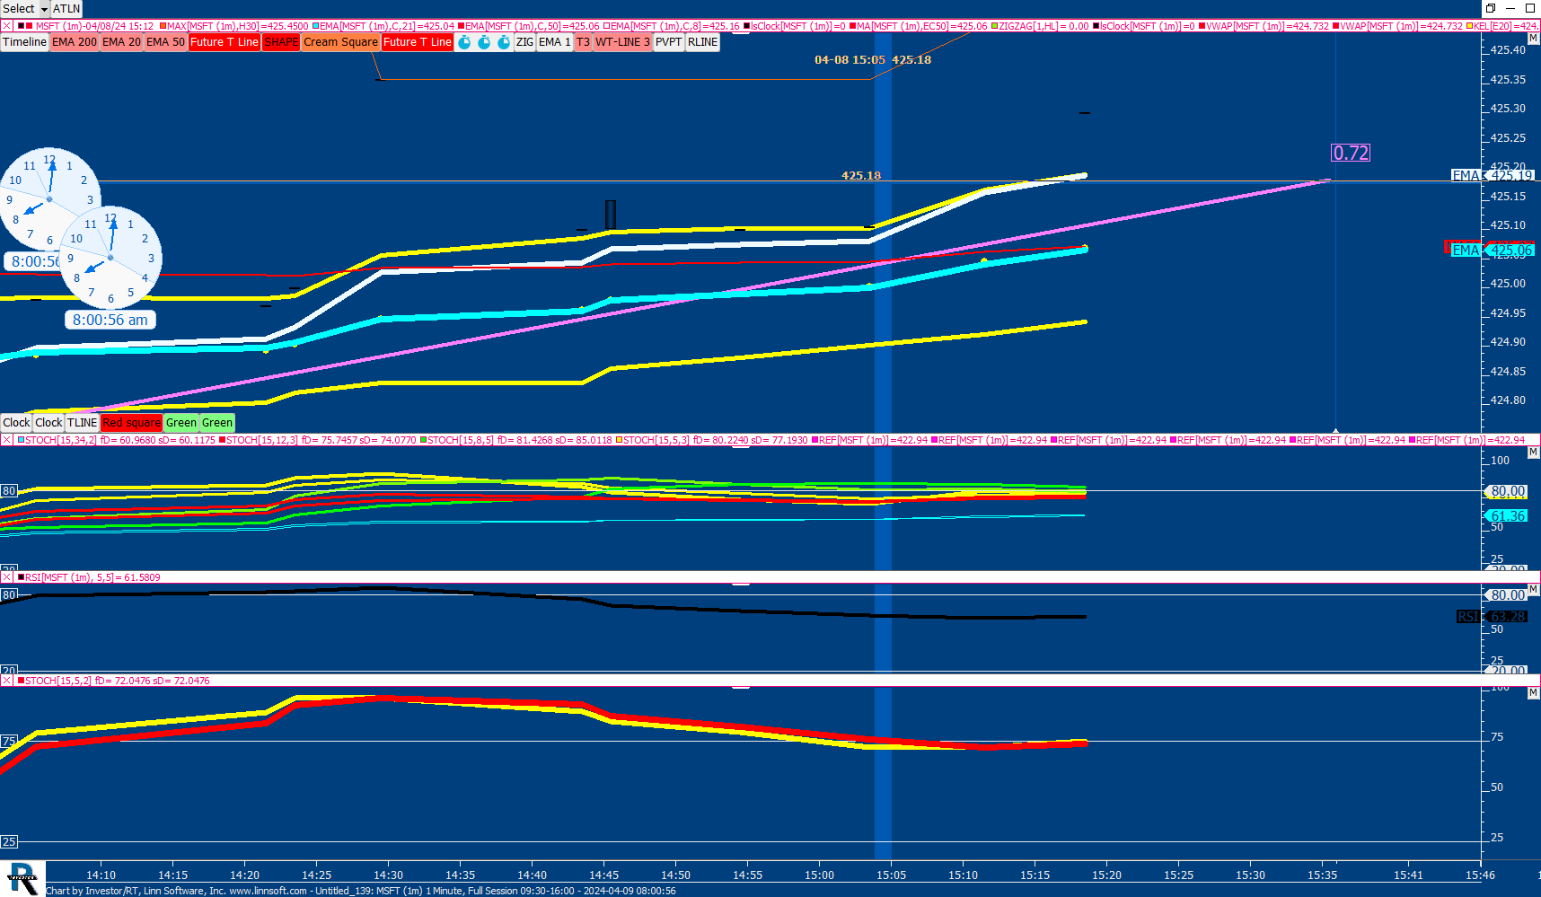1541x897 pixels.
Task: Click the 61.36 stochastic axis tag
Action: (x=1506, y=515)
